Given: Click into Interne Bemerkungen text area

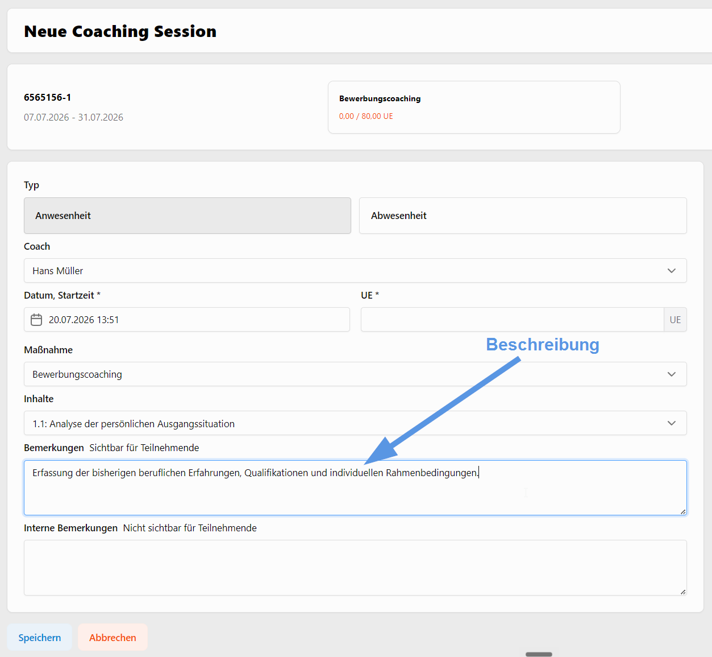Looking at the screenshot, I should (355, 568).
